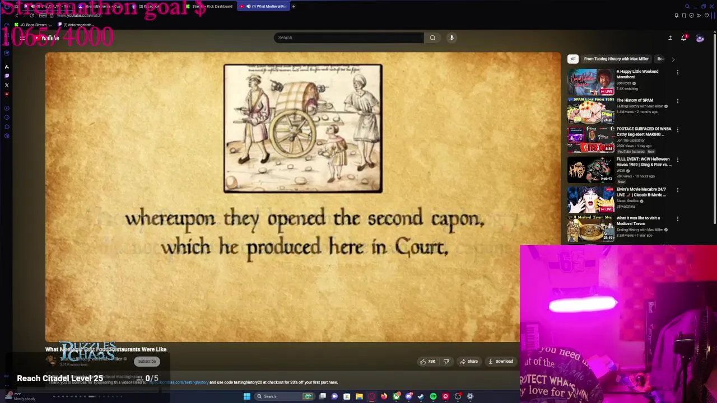Open Steam from the taskbar

tap(421, 396)
